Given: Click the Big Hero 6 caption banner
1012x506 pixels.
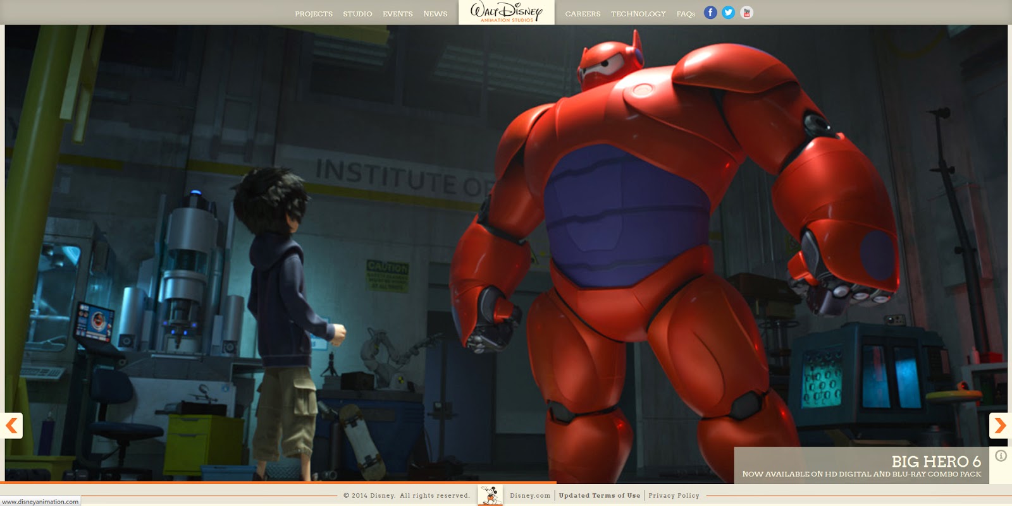Looking at the screenshot, I should point(861,466).
